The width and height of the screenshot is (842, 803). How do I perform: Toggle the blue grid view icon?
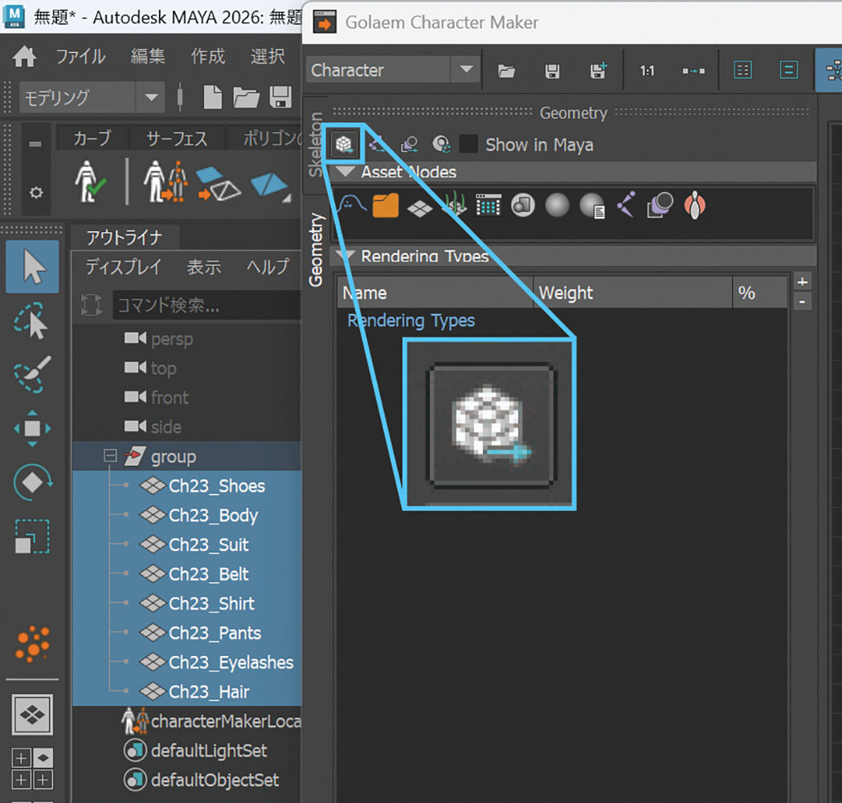click(x=742, y=71)
